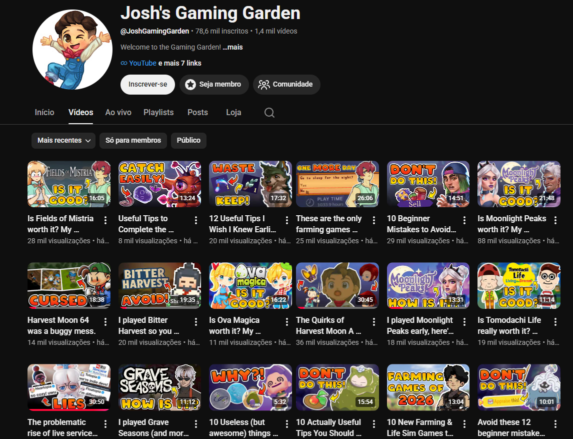
Task: Open title Is Fields of Mistria worth it
Action: [x=60, y=224]
